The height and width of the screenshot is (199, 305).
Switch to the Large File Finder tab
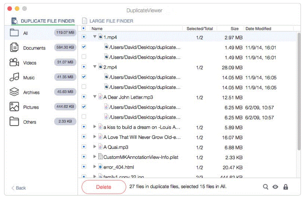pos(107,21)
